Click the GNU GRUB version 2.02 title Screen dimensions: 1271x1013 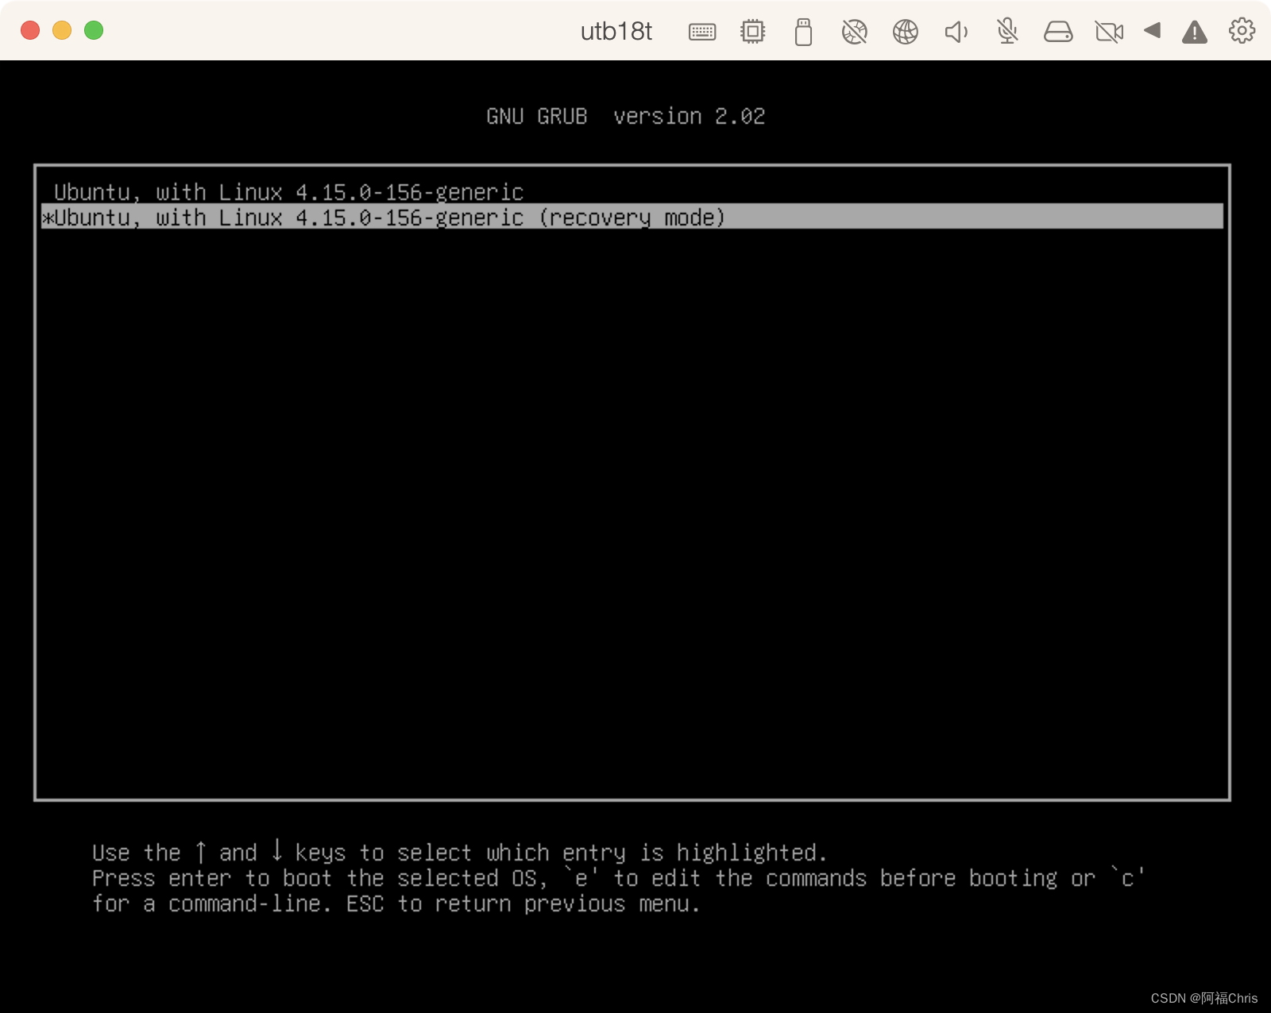626,117
